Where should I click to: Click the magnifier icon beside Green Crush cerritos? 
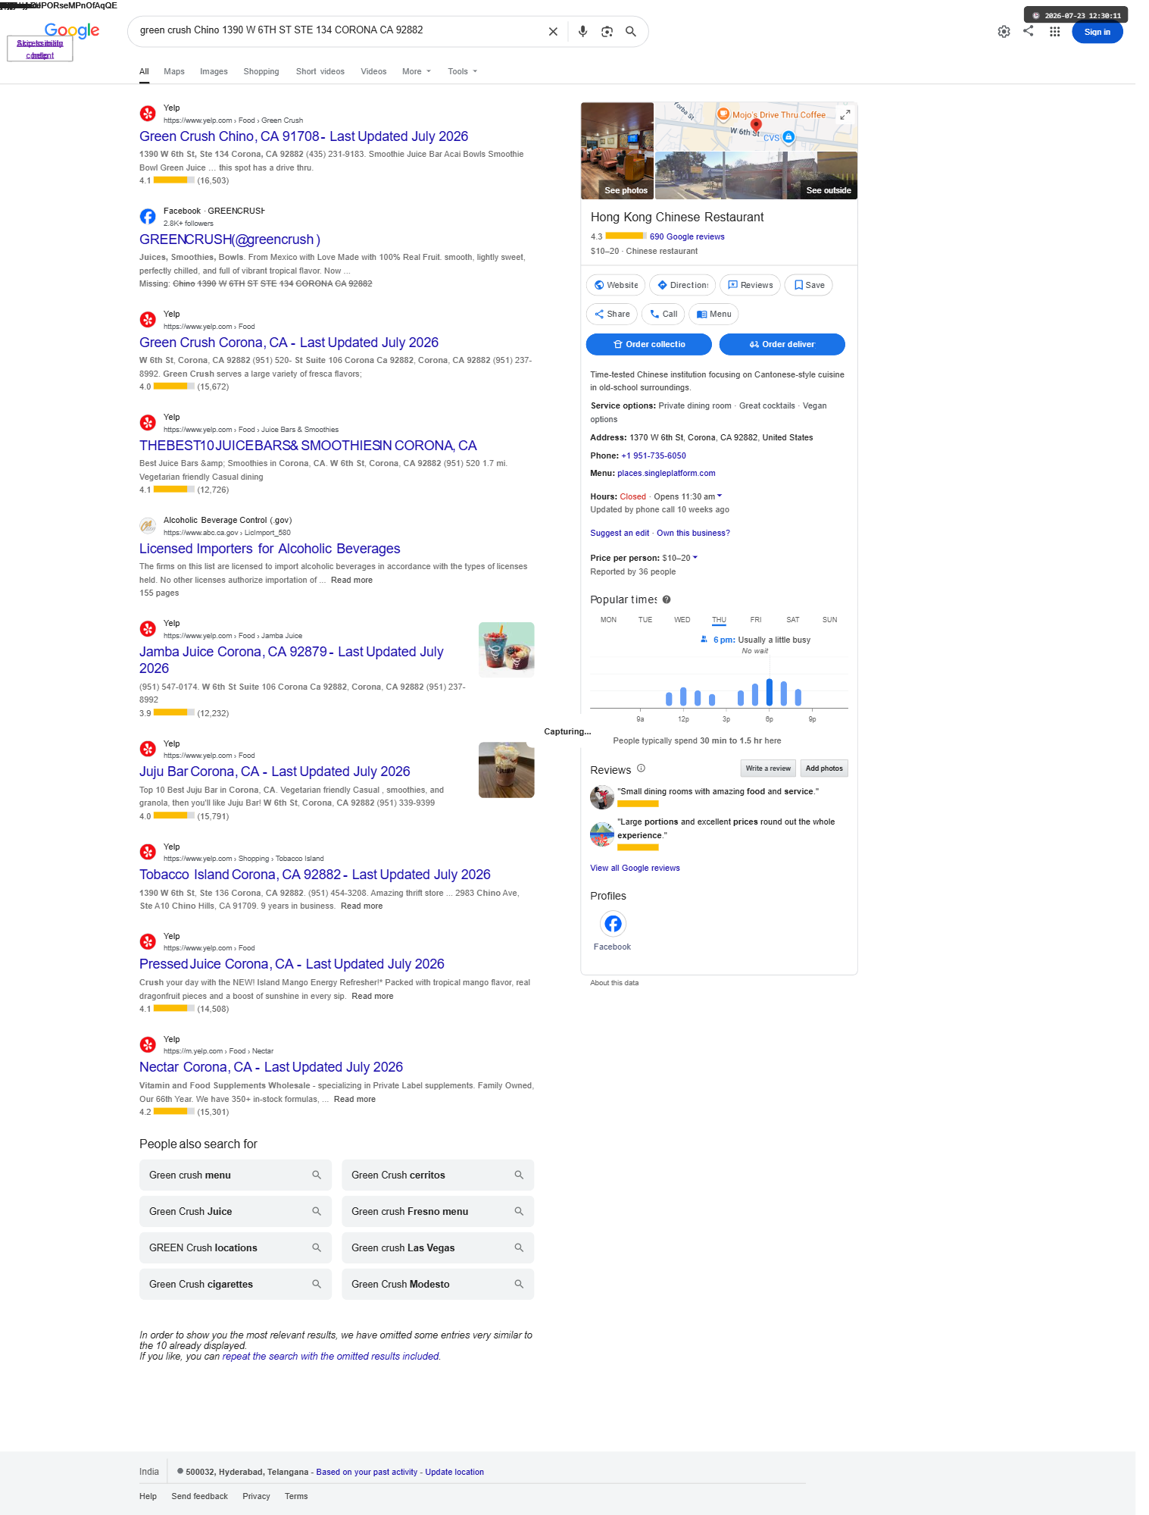coord(519,1175)
